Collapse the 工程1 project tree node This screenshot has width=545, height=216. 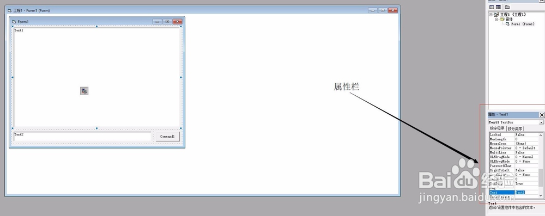(x=491, y=15)
